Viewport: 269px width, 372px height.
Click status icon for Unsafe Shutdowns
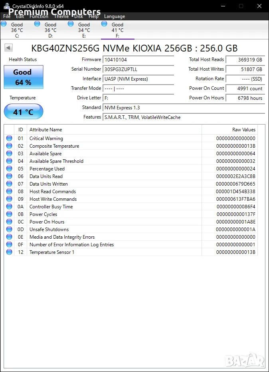click(x=9, y=229)
